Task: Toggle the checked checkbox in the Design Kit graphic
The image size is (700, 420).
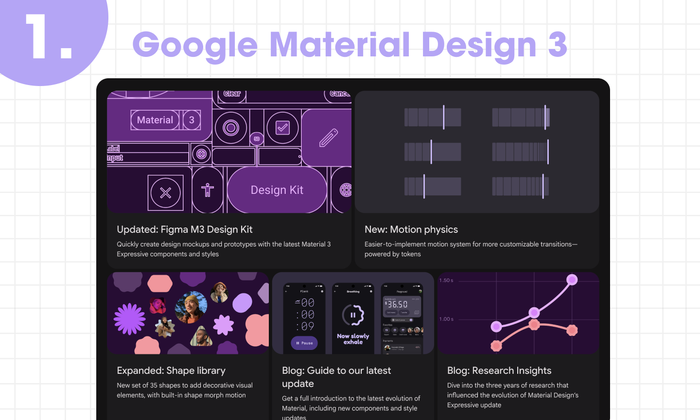Action: [282, 127]
